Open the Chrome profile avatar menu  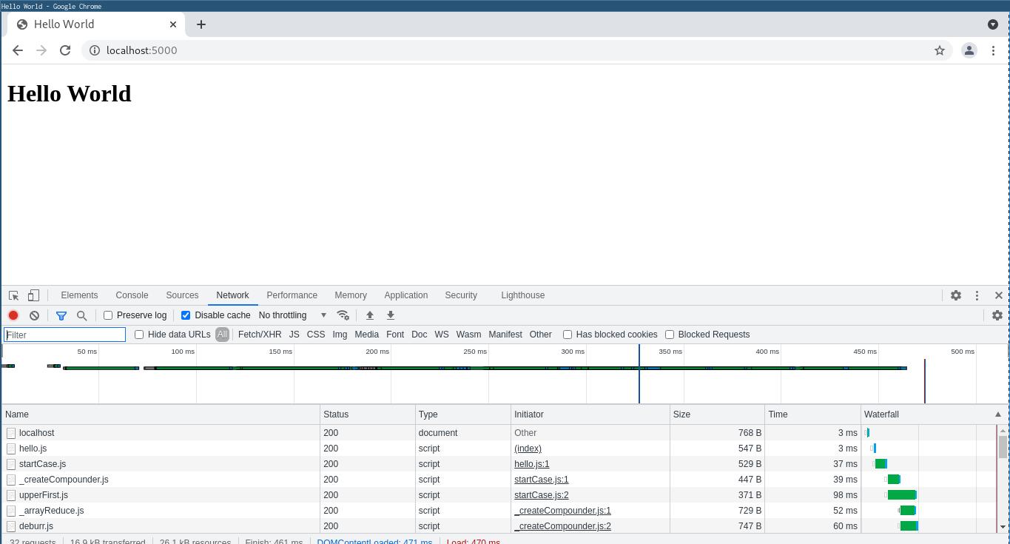tap(969, 50)
